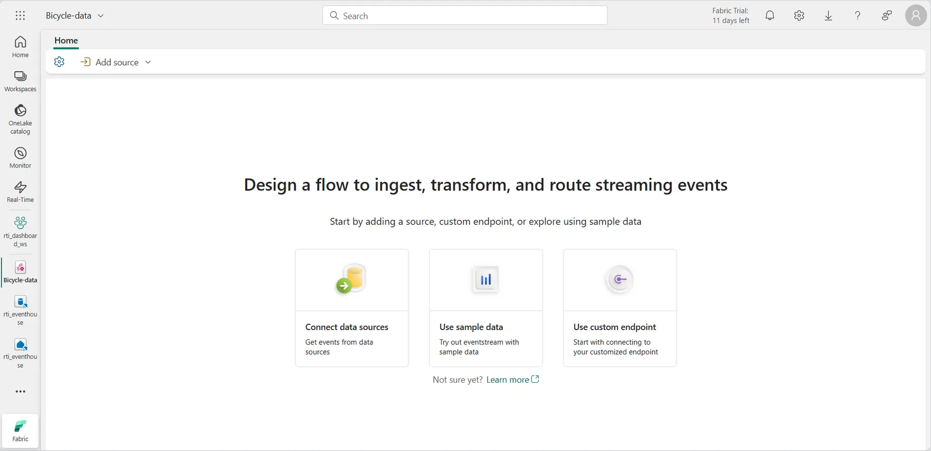Open Workspaces in left sidebar
Viewport: 931px width, 451px height.
click(x=20, y=81)
